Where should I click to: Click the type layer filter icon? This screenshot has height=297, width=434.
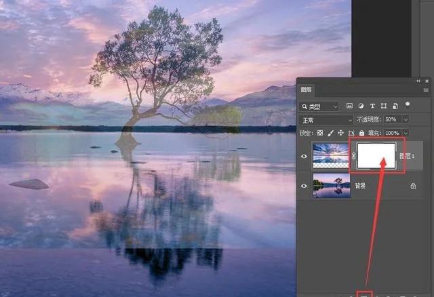pyautogui.click(x=372, y=106)
